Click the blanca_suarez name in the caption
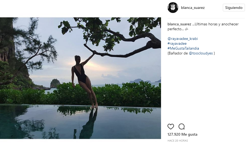This screenshot has height=144, width=246. (179, 24)
